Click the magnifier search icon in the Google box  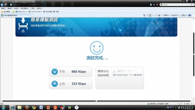(191, 5)
